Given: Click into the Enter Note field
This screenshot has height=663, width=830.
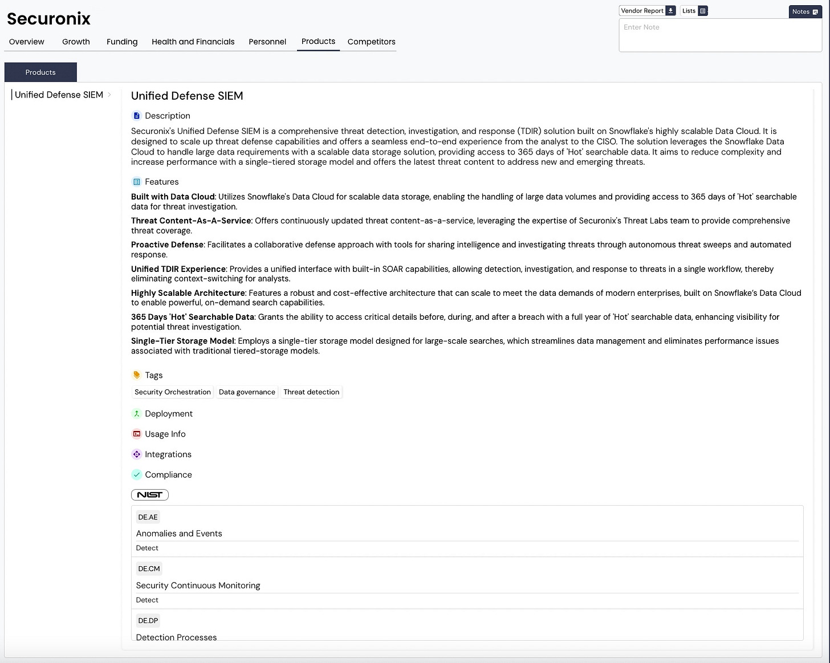Looking at the screenshot, I should pos(720,35).
